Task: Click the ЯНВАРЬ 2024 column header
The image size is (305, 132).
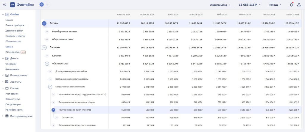Action: (x=124, y=15)
